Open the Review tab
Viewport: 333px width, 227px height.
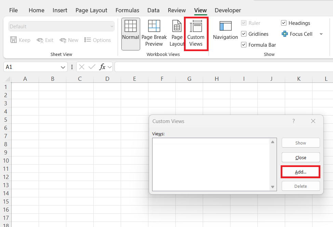coord(177,10)
